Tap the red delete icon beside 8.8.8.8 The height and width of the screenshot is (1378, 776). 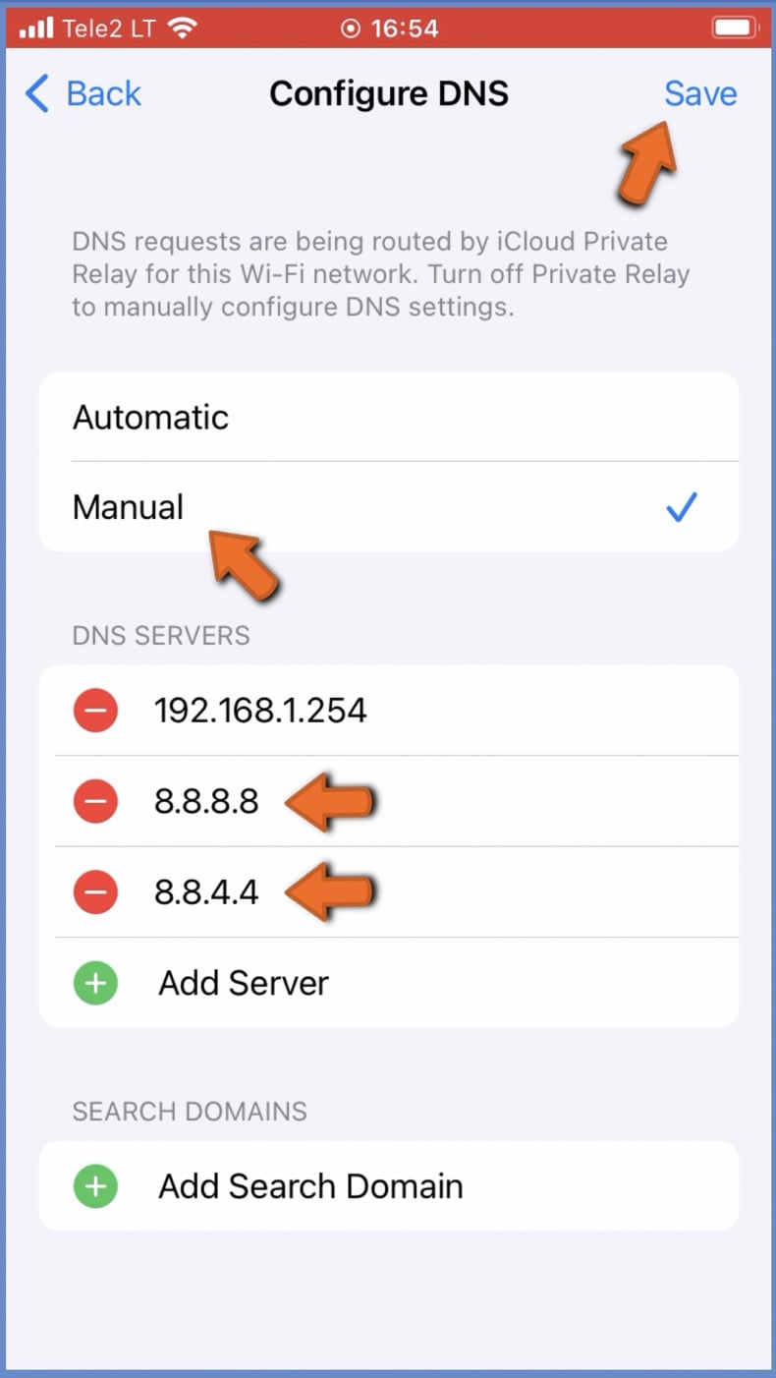click(95, 801)
